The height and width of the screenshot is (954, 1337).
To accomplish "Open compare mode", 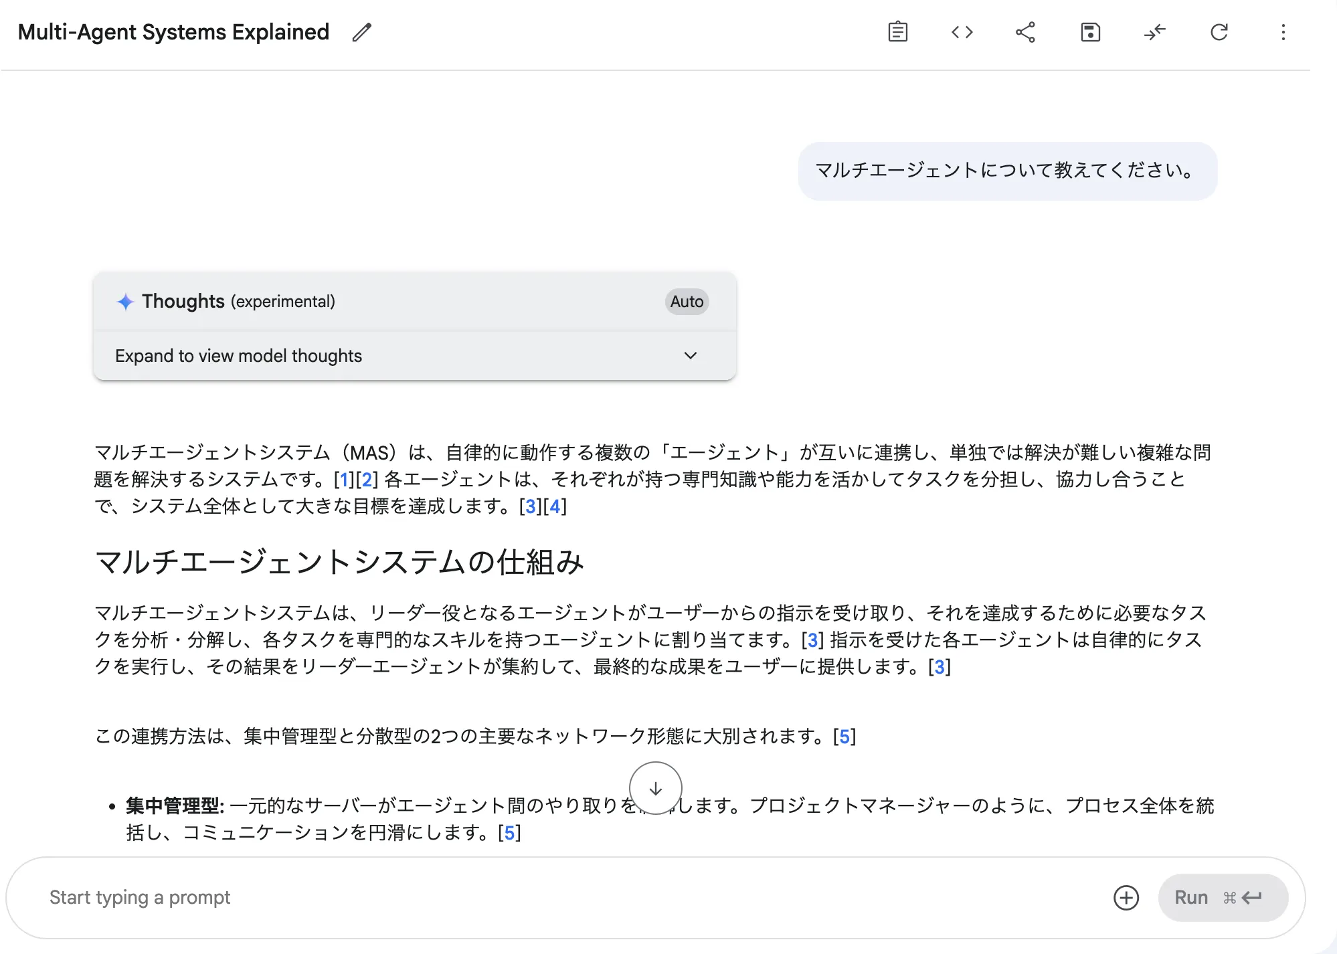I will 1156,32.
